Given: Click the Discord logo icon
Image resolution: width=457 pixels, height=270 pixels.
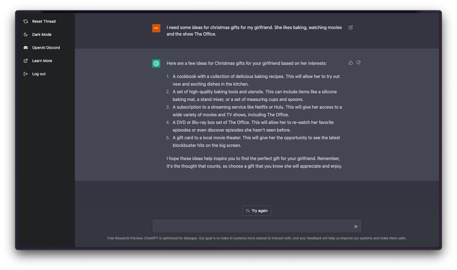Looking at the screenshot, I should click(26, 48).
